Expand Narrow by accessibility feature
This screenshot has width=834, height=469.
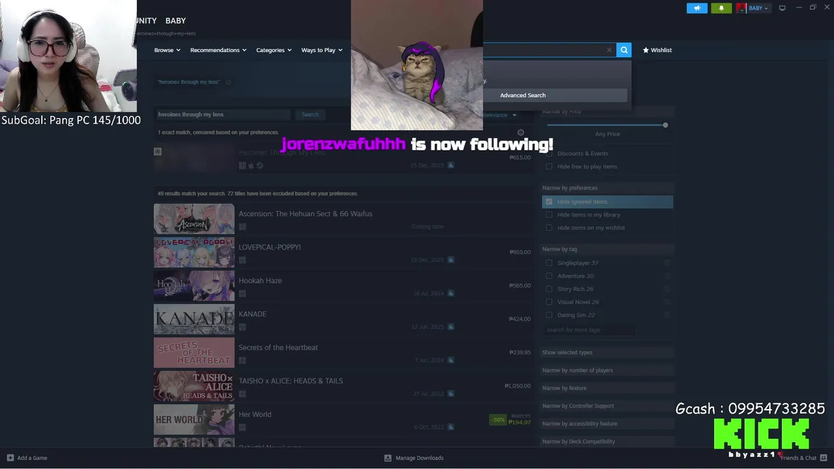607,423
